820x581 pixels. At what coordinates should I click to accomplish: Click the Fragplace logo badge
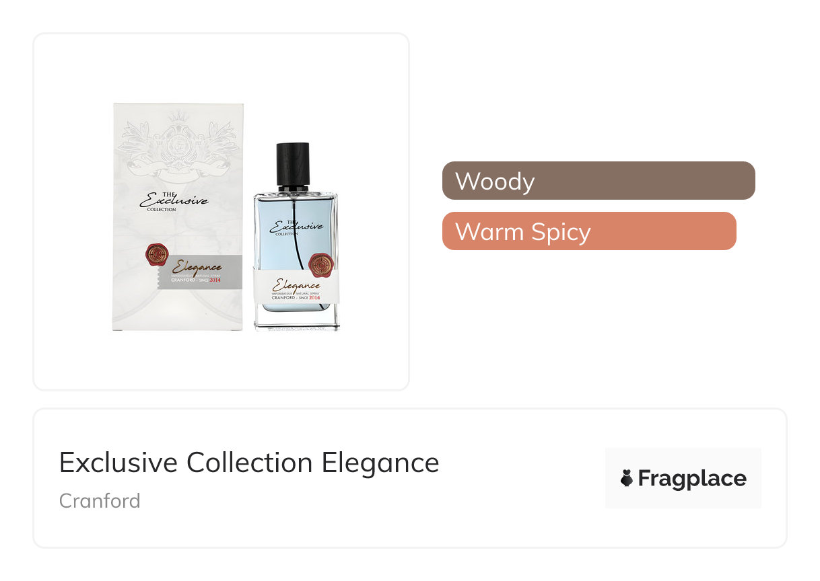[683, 478]
